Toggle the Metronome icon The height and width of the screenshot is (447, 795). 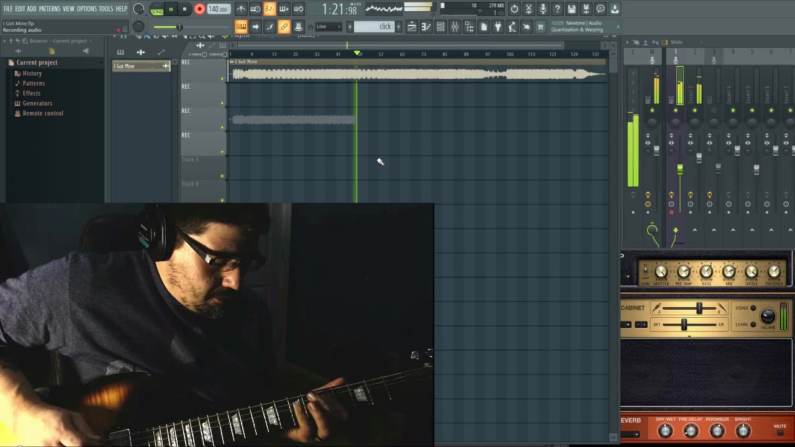tap(241, 9)
